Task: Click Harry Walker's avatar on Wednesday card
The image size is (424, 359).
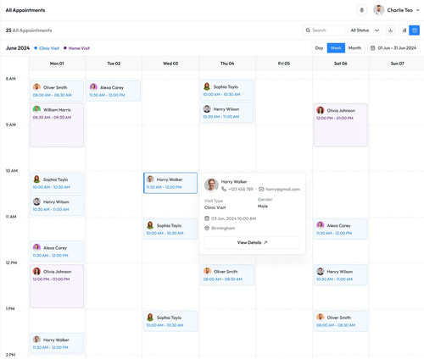Action: 150,179
